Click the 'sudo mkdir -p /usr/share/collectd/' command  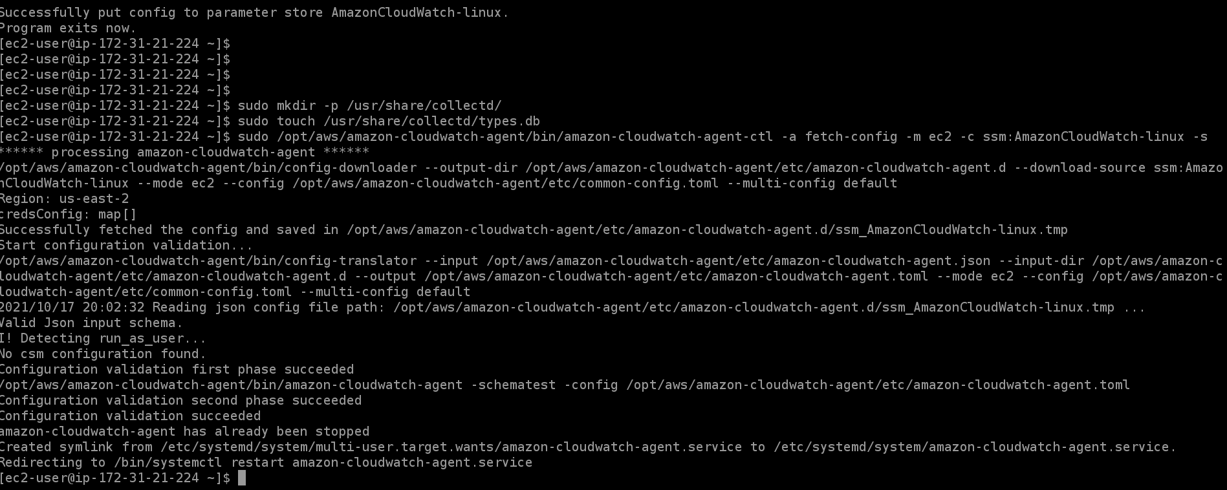click(369, 105)
